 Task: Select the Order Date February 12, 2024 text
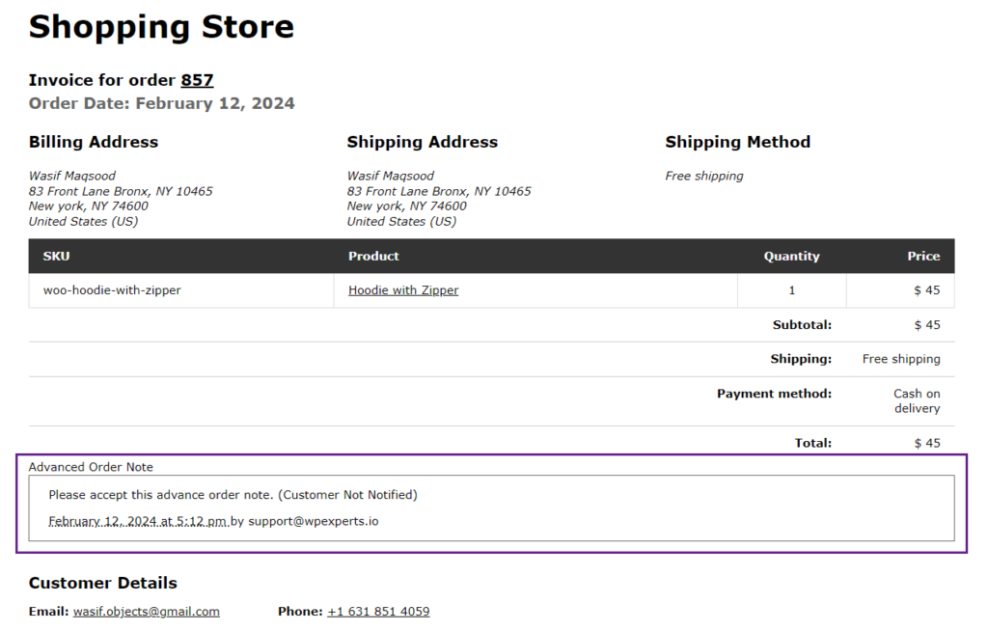(161, 103)
